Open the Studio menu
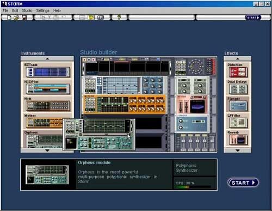 point(27,10)
